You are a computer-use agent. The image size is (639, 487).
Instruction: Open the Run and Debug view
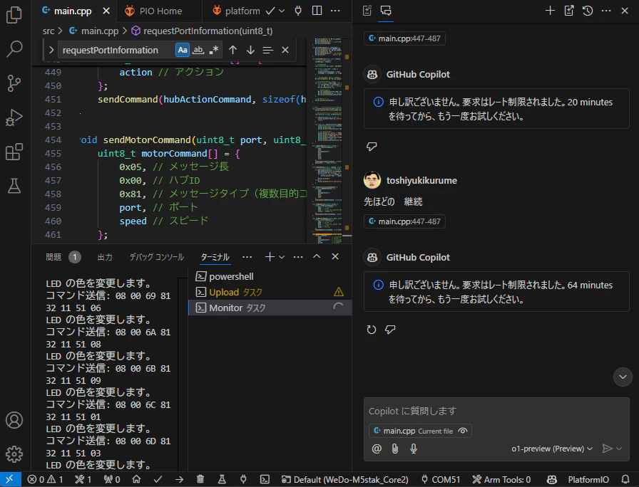pos(14,117)
